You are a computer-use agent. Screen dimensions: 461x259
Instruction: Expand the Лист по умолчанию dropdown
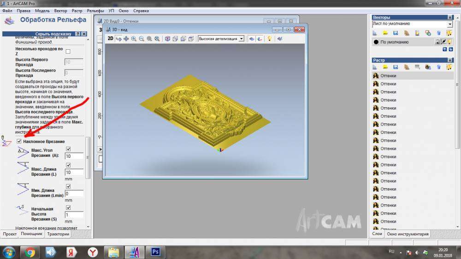click(x=450, y=24)
